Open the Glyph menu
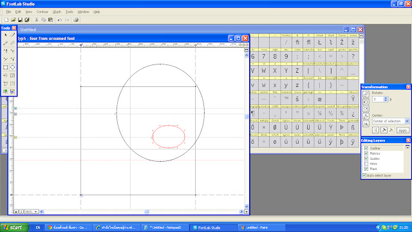This screenshot has height=232, width=412. (x=57, y=12)
